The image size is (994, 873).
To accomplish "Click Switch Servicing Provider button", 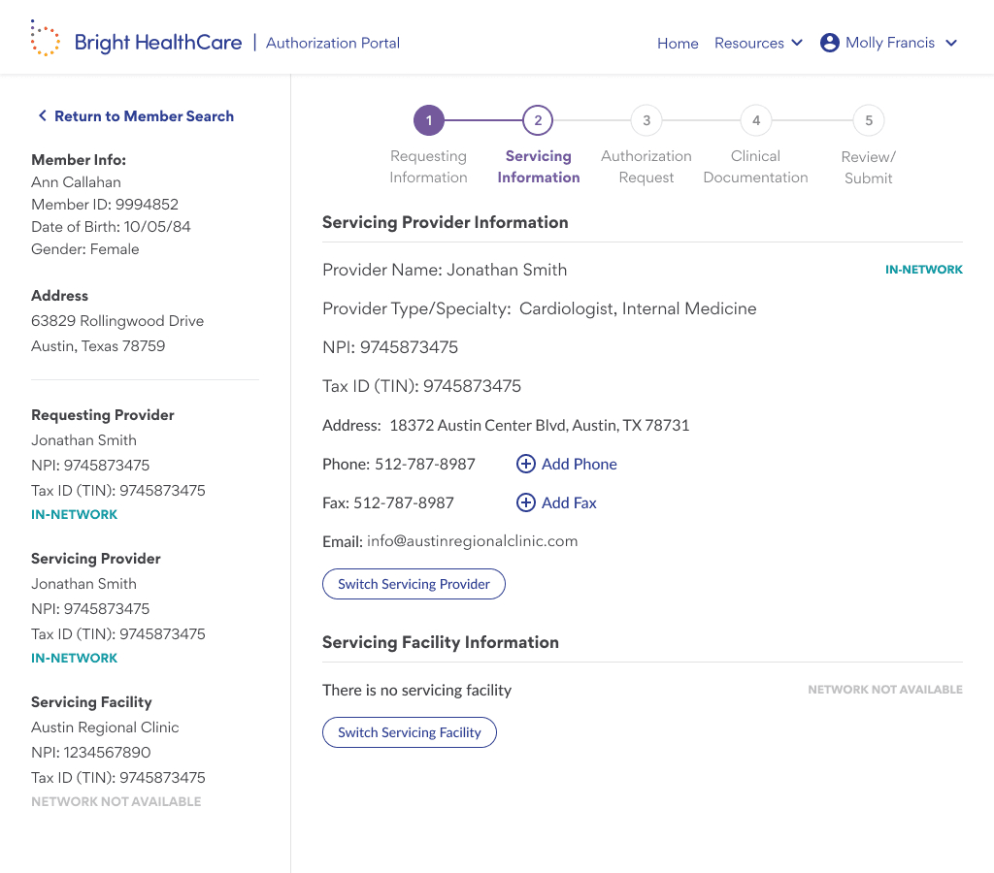I will (414, 584).
